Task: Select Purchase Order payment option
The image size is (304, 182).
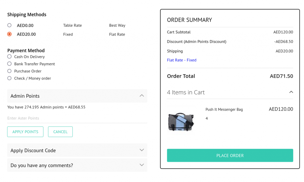Action: pyautogui.click(x=9, y=71)
